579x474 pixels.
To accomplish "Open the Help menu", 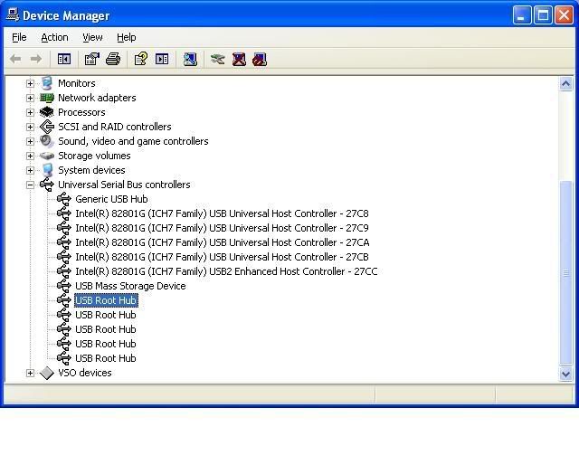I will coord(127,37).
